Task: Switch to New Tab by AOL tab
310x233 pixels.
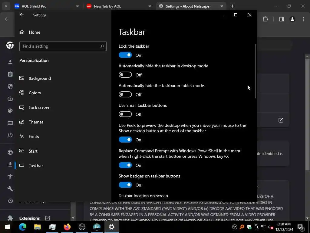Action: coord(107,6)
